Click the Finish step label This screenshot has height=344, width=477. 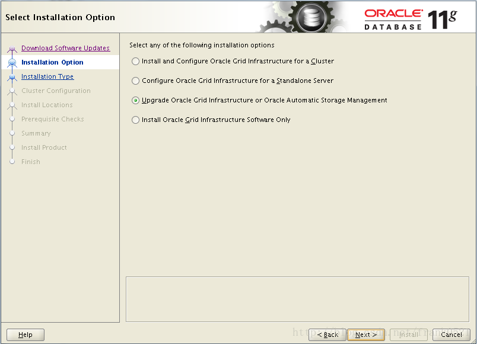pyautogui.click(x=31, y=162)
